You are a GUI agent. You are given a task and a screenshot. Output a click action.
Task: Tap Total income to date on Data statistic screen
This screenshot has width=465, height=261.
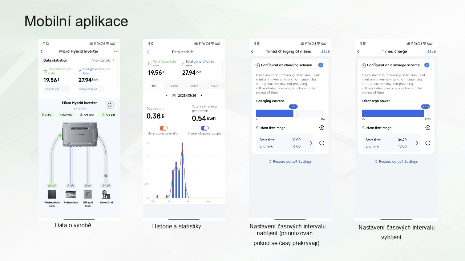coord(164,64)
